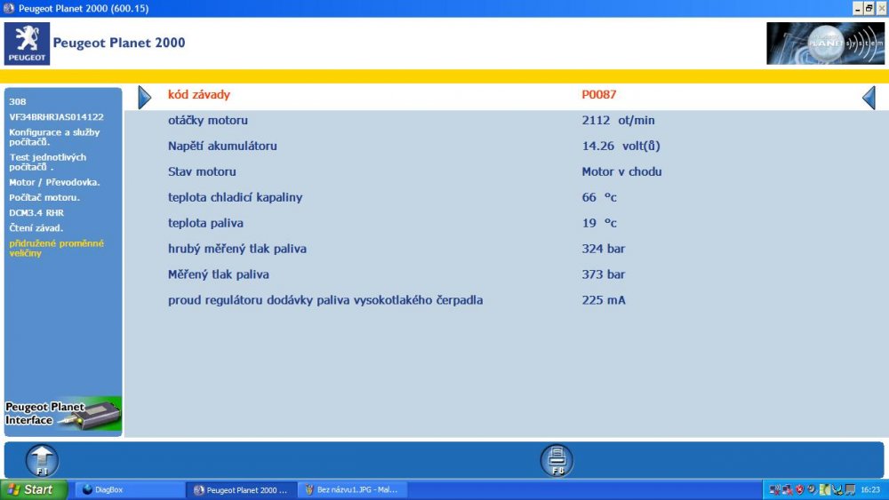Click the Měřený tlak paliva label

(x=219, y=274)
